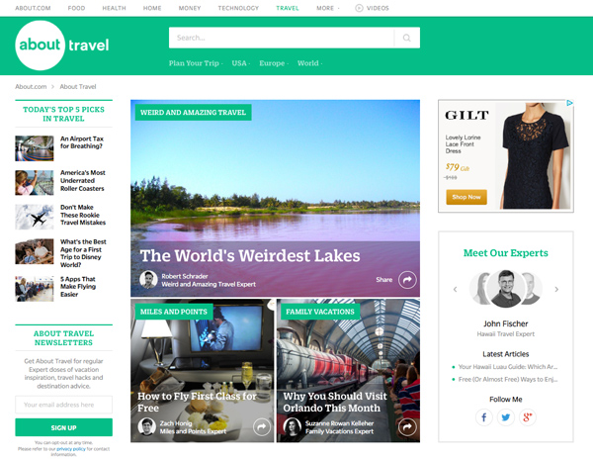Click the search magnifier icon
The height and width of the screenshot is (459, 593).
(406, 38)
